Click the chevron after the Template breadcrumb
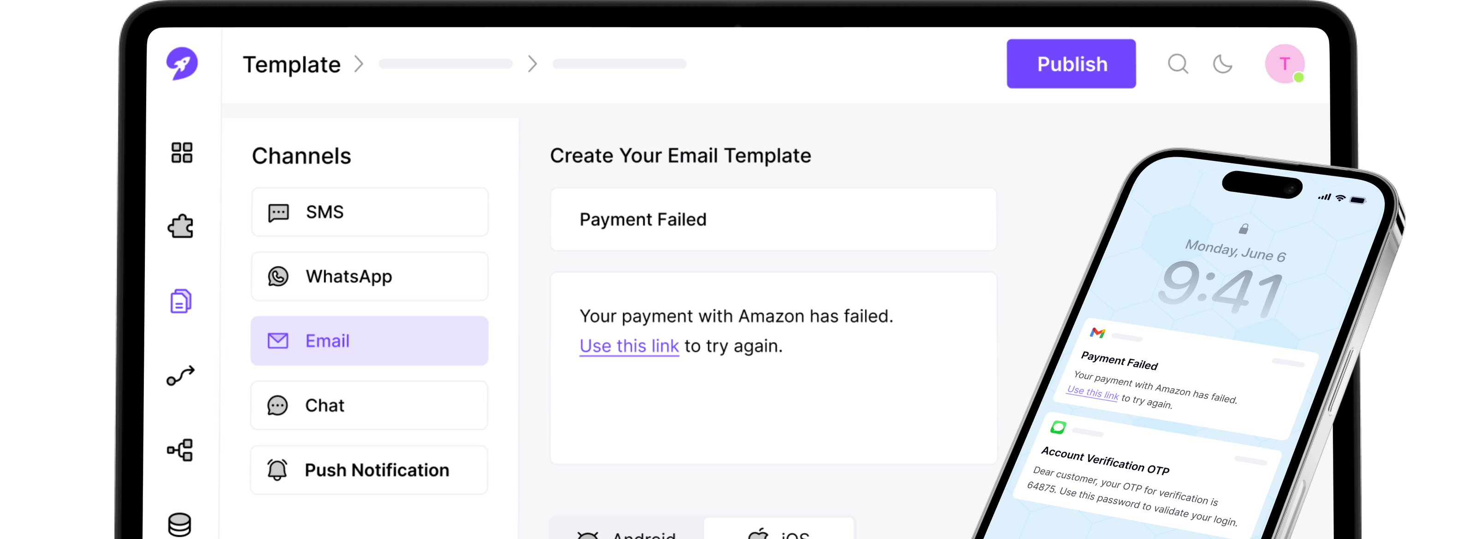Screen dimensions: 1476x539 pos(359,64)
